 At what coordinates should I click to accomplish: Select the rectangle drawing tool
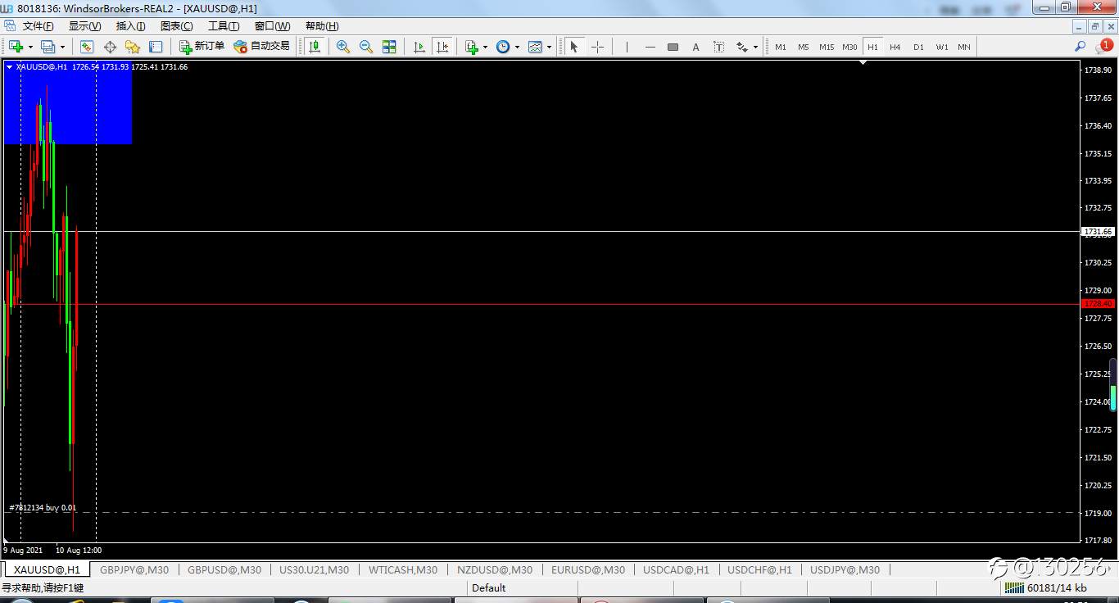click(673, 47)
